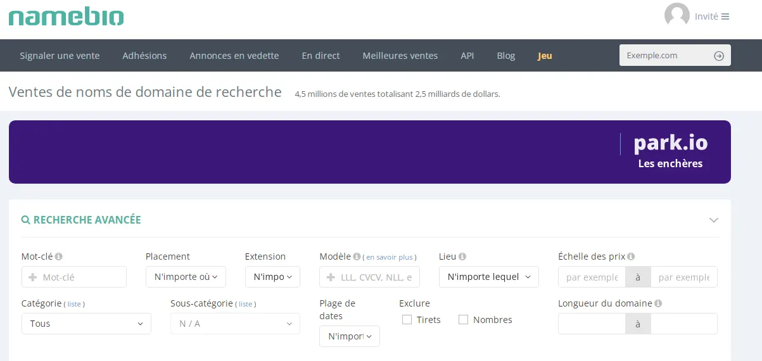
Task: Open Annonces en vedette
Action: 234,56
